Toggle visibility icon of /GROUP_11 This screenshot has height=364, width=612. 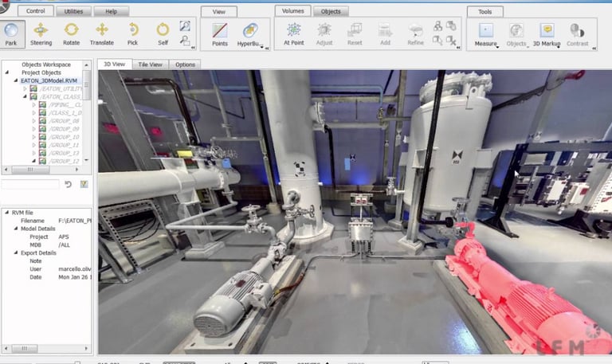coord(42,145)
